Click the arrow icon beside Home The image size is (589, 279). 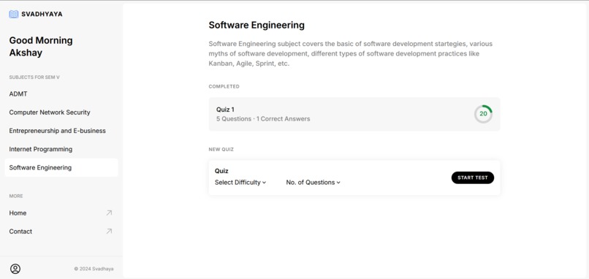coord(109,213)
